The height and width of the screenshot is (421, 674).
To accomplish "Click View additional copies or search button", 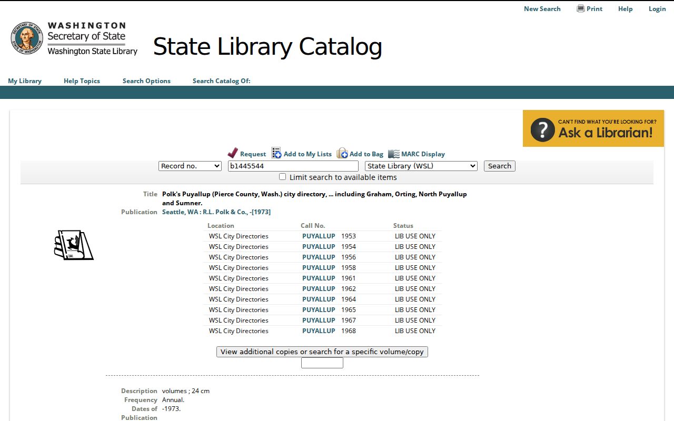I will [322, 352].
